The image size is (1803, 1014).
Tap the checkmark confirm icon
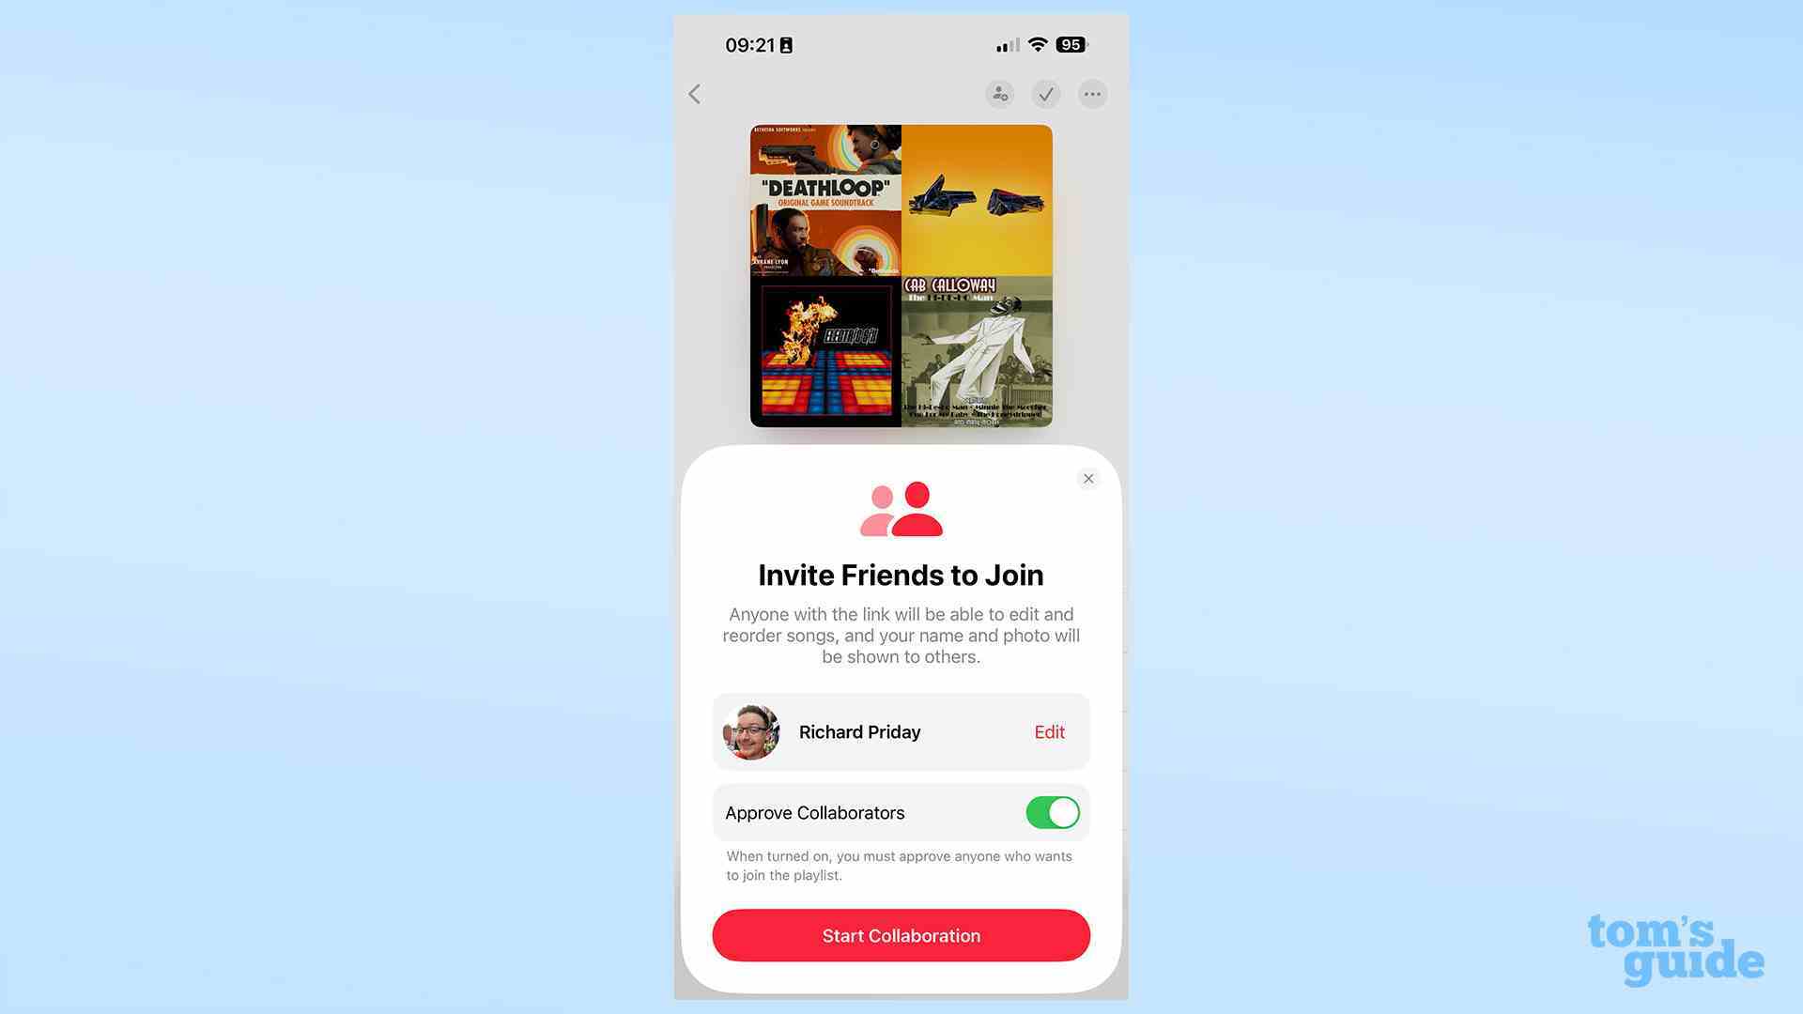tap(1044, 93)
